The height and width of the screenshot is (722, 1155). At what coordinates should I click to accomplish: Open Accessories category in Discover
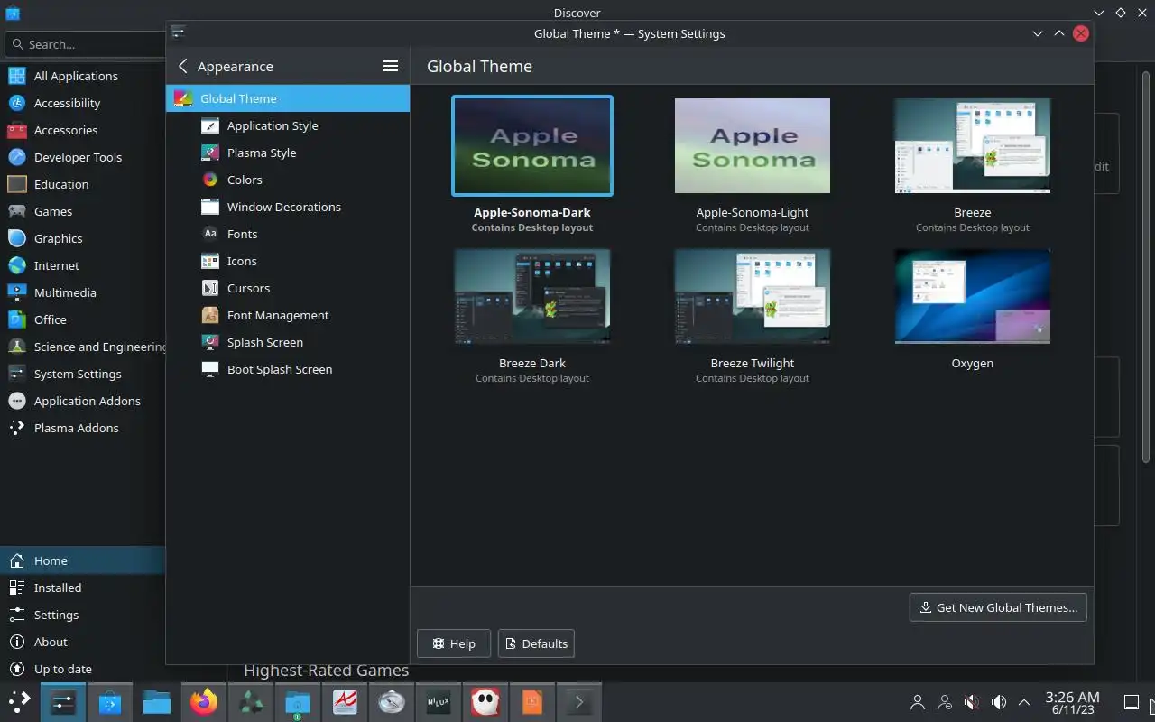83,130
